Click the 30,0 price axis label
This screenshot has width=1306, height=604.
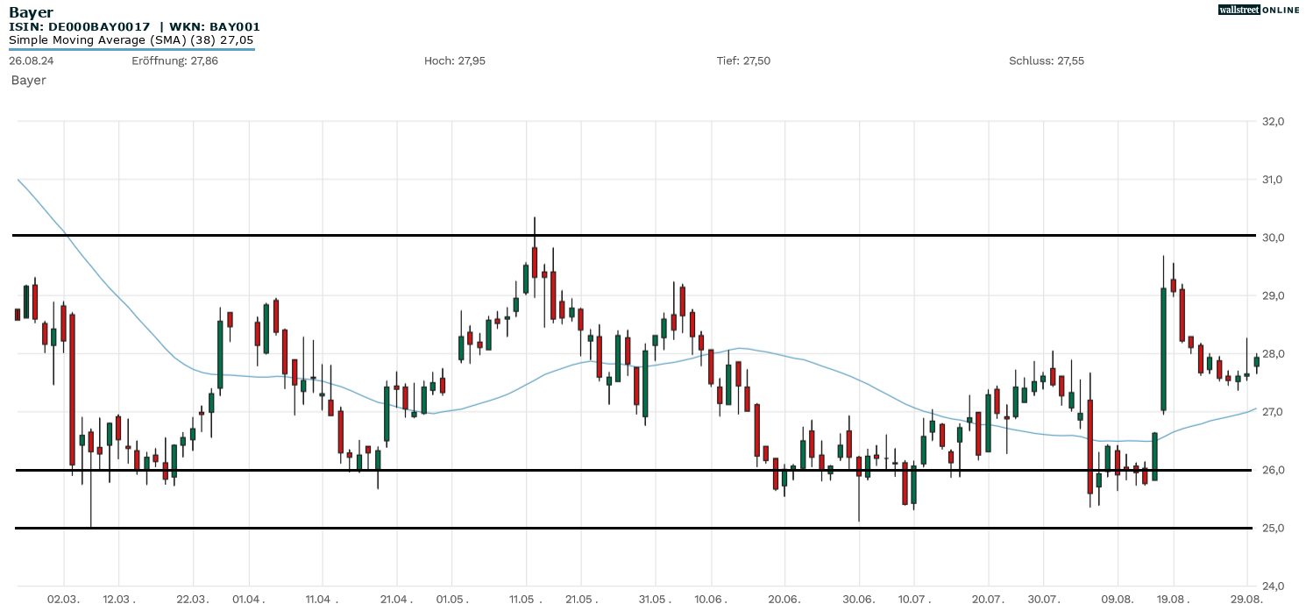pyautogui.click(x=1271, y=238)
